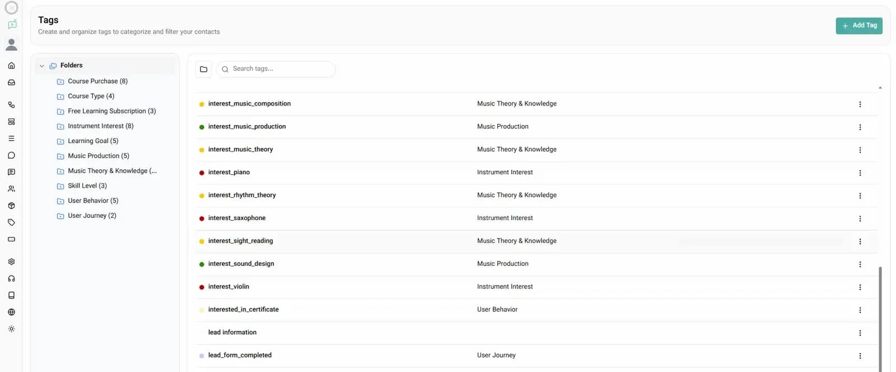
Task: Open options menu for interest_sight_reading
Action: (x=860, y=242)
